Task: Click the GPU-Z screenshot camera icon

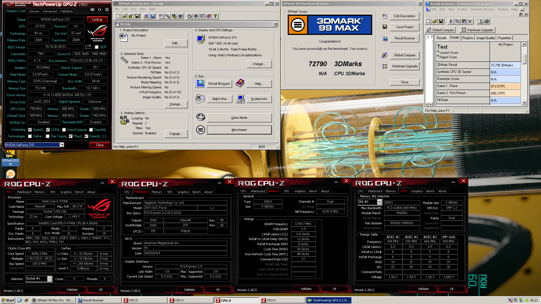Action: (x=92, y=10)
